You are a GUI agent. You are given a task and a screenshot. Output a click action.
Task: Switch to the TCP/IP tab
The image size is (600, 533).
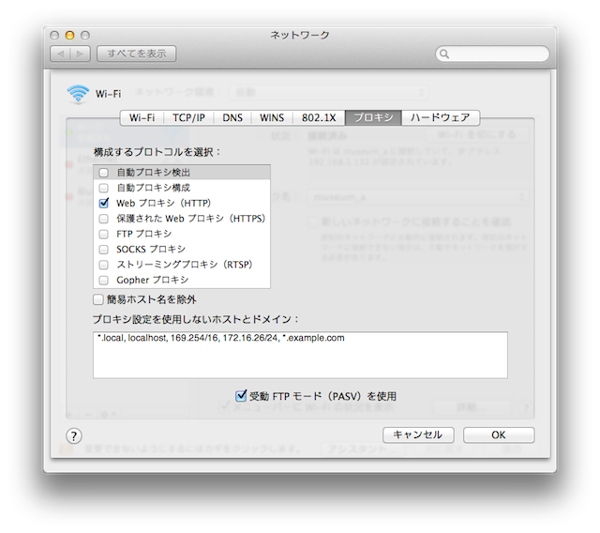click(x=189, y=117)
